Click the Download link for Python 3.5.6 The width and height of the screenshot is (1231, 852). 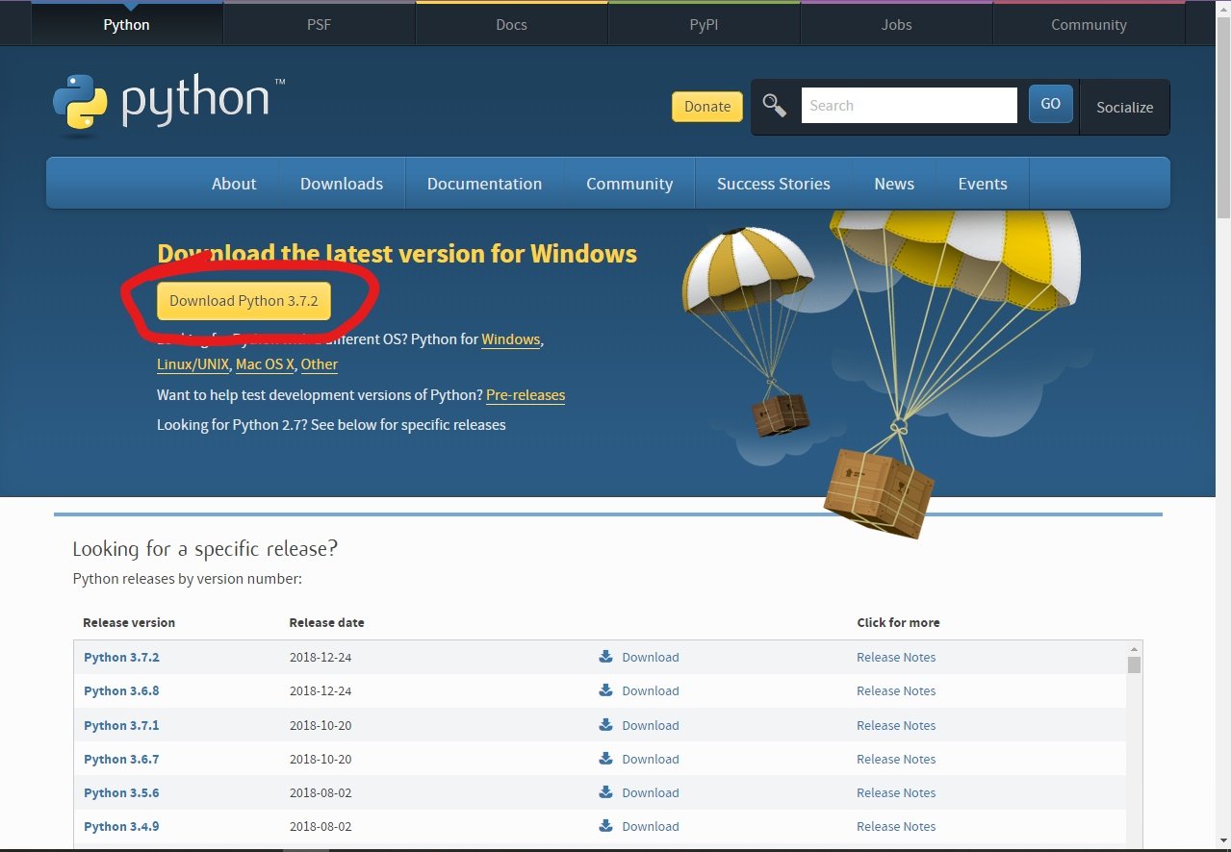(651, 792)
